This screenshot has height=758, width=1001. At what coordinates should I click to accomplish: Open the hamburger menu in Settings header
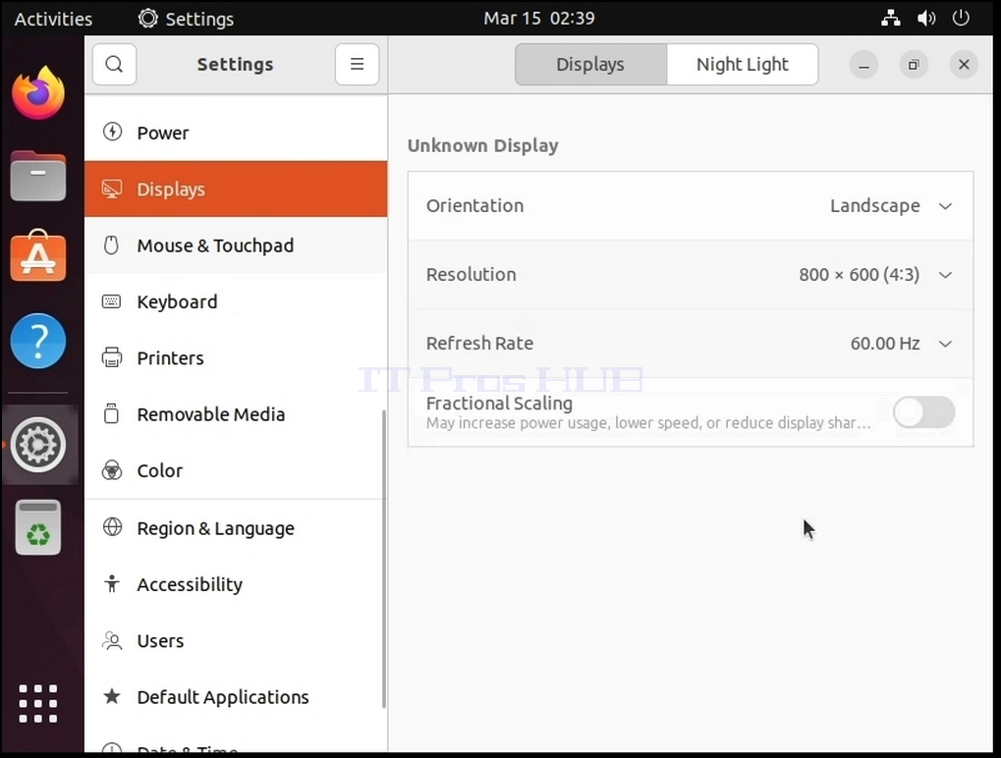click(x=357, y=65)
